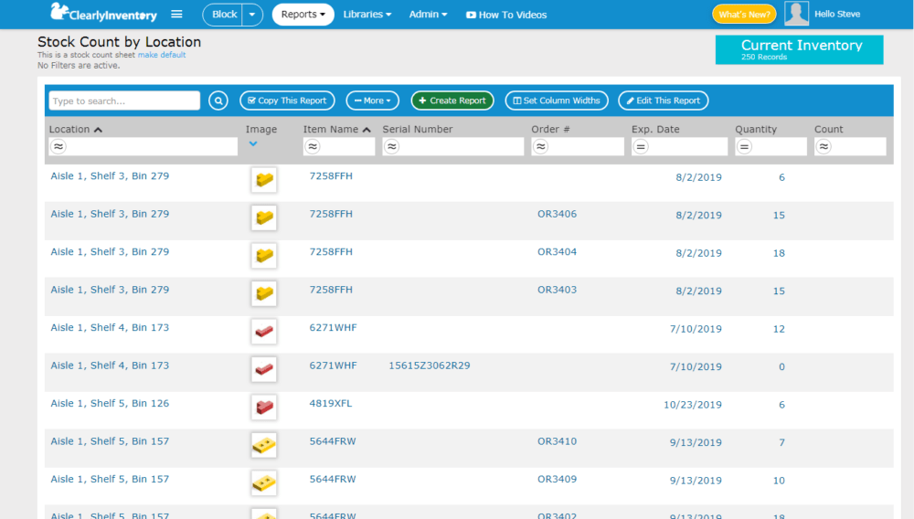The width and height of the screenshot is (914, 519).
Task: Click Exp. Date equals filter icon
Action: point(641,147)
